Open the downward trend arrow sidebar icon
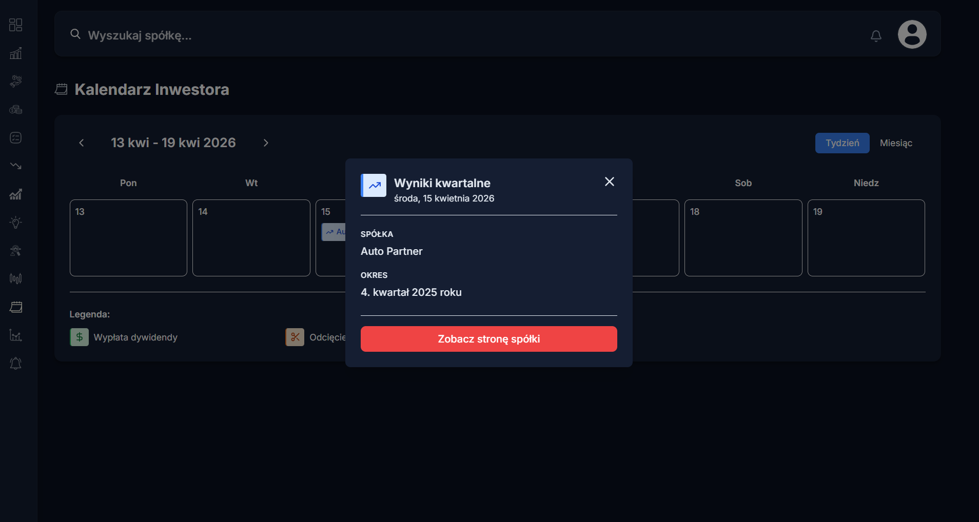The image size is (979, 522). pos(16,166)
